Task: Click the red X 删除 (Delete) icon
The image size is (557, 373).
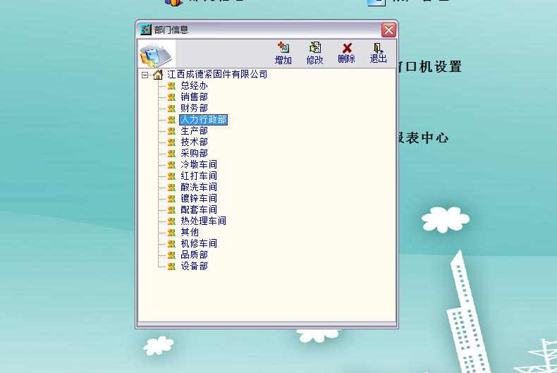Action: click(346, 48)
